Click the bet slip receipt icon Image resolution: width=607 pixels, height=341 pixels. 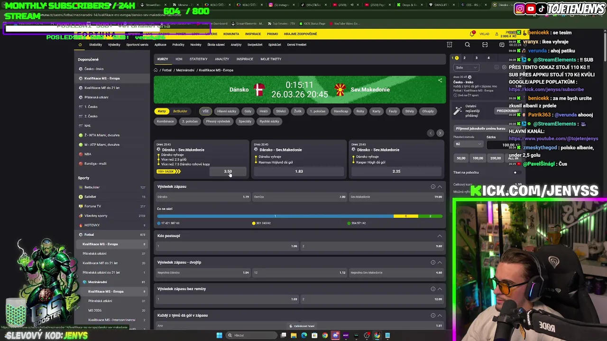[450, 45]
